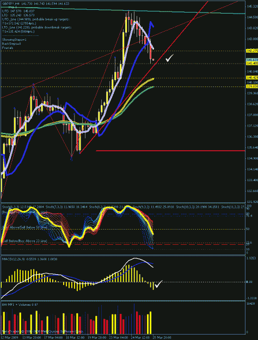The width and height of the screenshot is (258, 340).
Task: Click the 'T1=172.542' target line
Action: pos(19,23)
